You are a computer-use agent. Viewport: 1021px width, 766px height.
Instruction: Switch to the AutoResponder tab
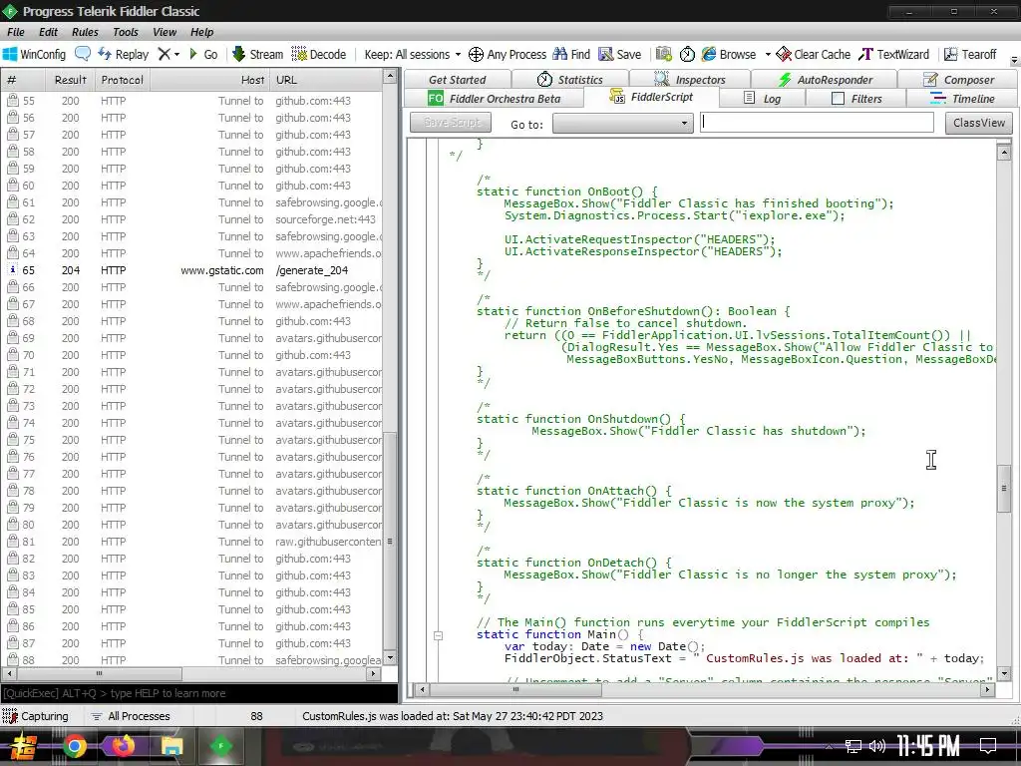click(x=824, y=80)
